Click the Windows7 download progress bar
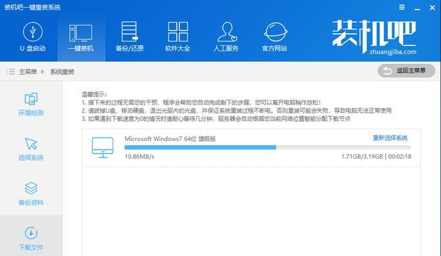 point(268,147)
